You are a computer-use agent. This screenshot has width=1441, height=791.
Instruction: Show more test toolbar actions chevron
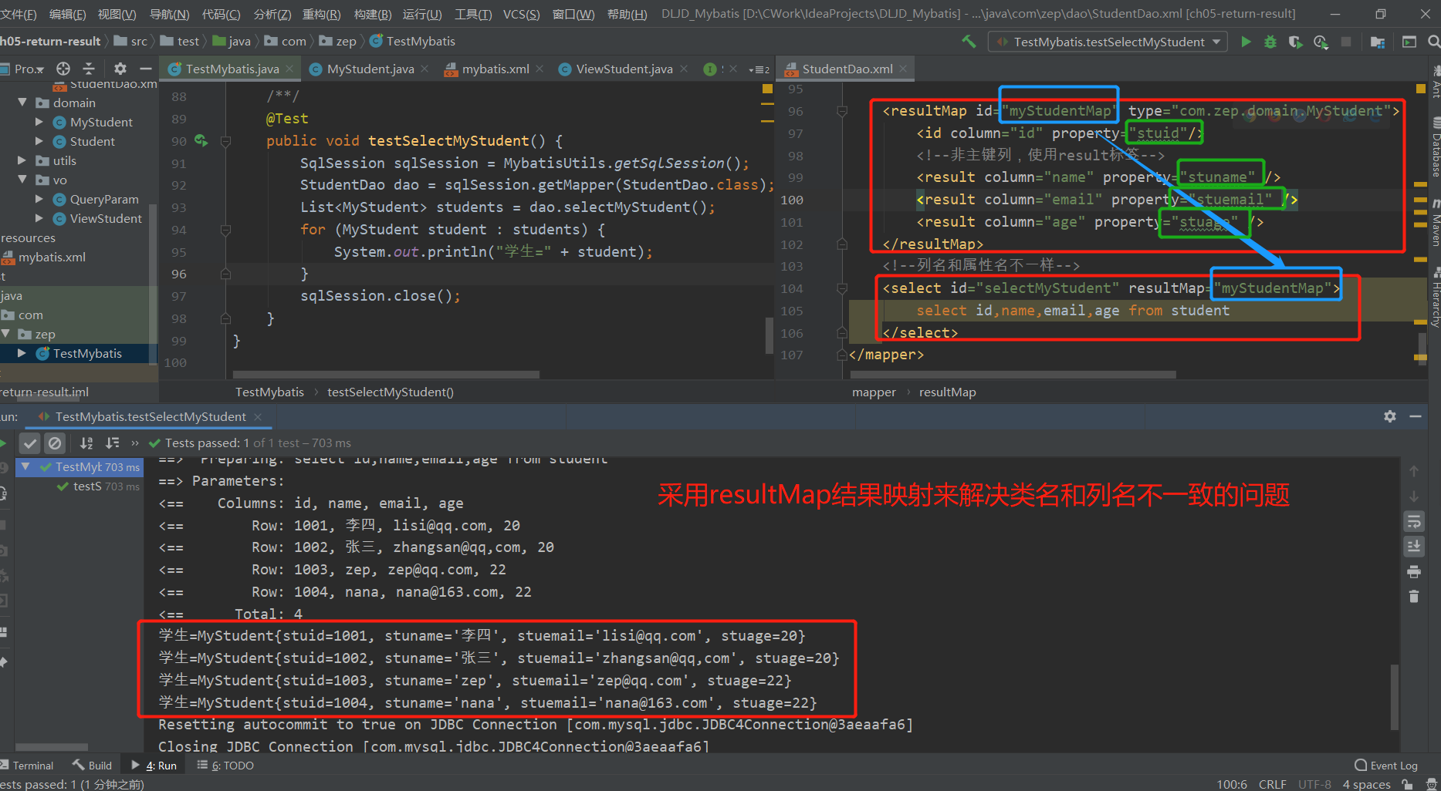point(135,443)
